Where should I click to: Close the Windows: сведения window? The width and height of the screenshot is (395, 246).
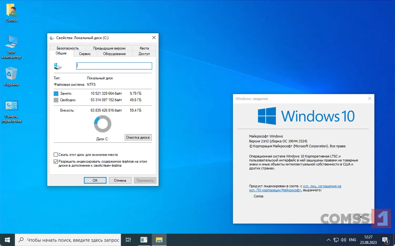click(x=370, y=98)
